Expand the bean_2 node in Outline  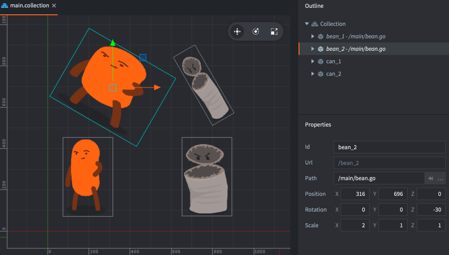coord(313,49)
